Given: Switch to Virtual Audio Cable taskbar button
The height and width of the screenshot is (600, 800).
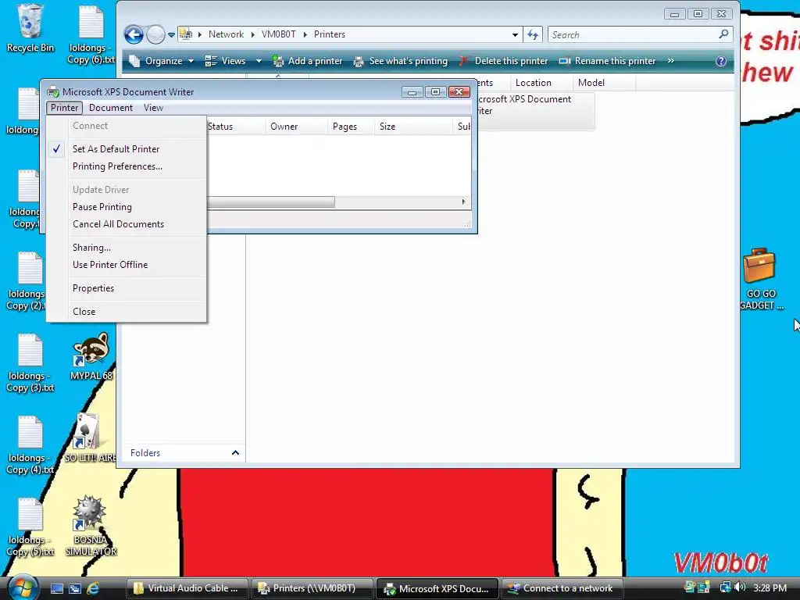Looking at the screenshot, I should click(187, 588).
